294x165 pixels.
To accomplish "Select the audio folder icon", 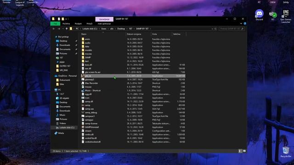I will click(83, 43).
